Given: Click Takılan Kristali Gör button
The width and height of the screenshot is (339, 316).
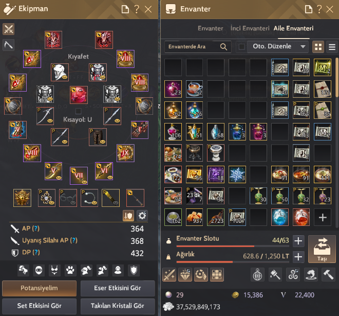Looking at the screenshot, I should point(118,306).
